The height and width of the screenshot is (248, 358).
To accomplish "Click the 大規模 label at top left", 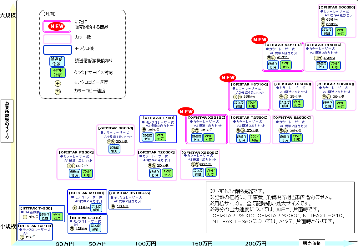I will (8, 15).
